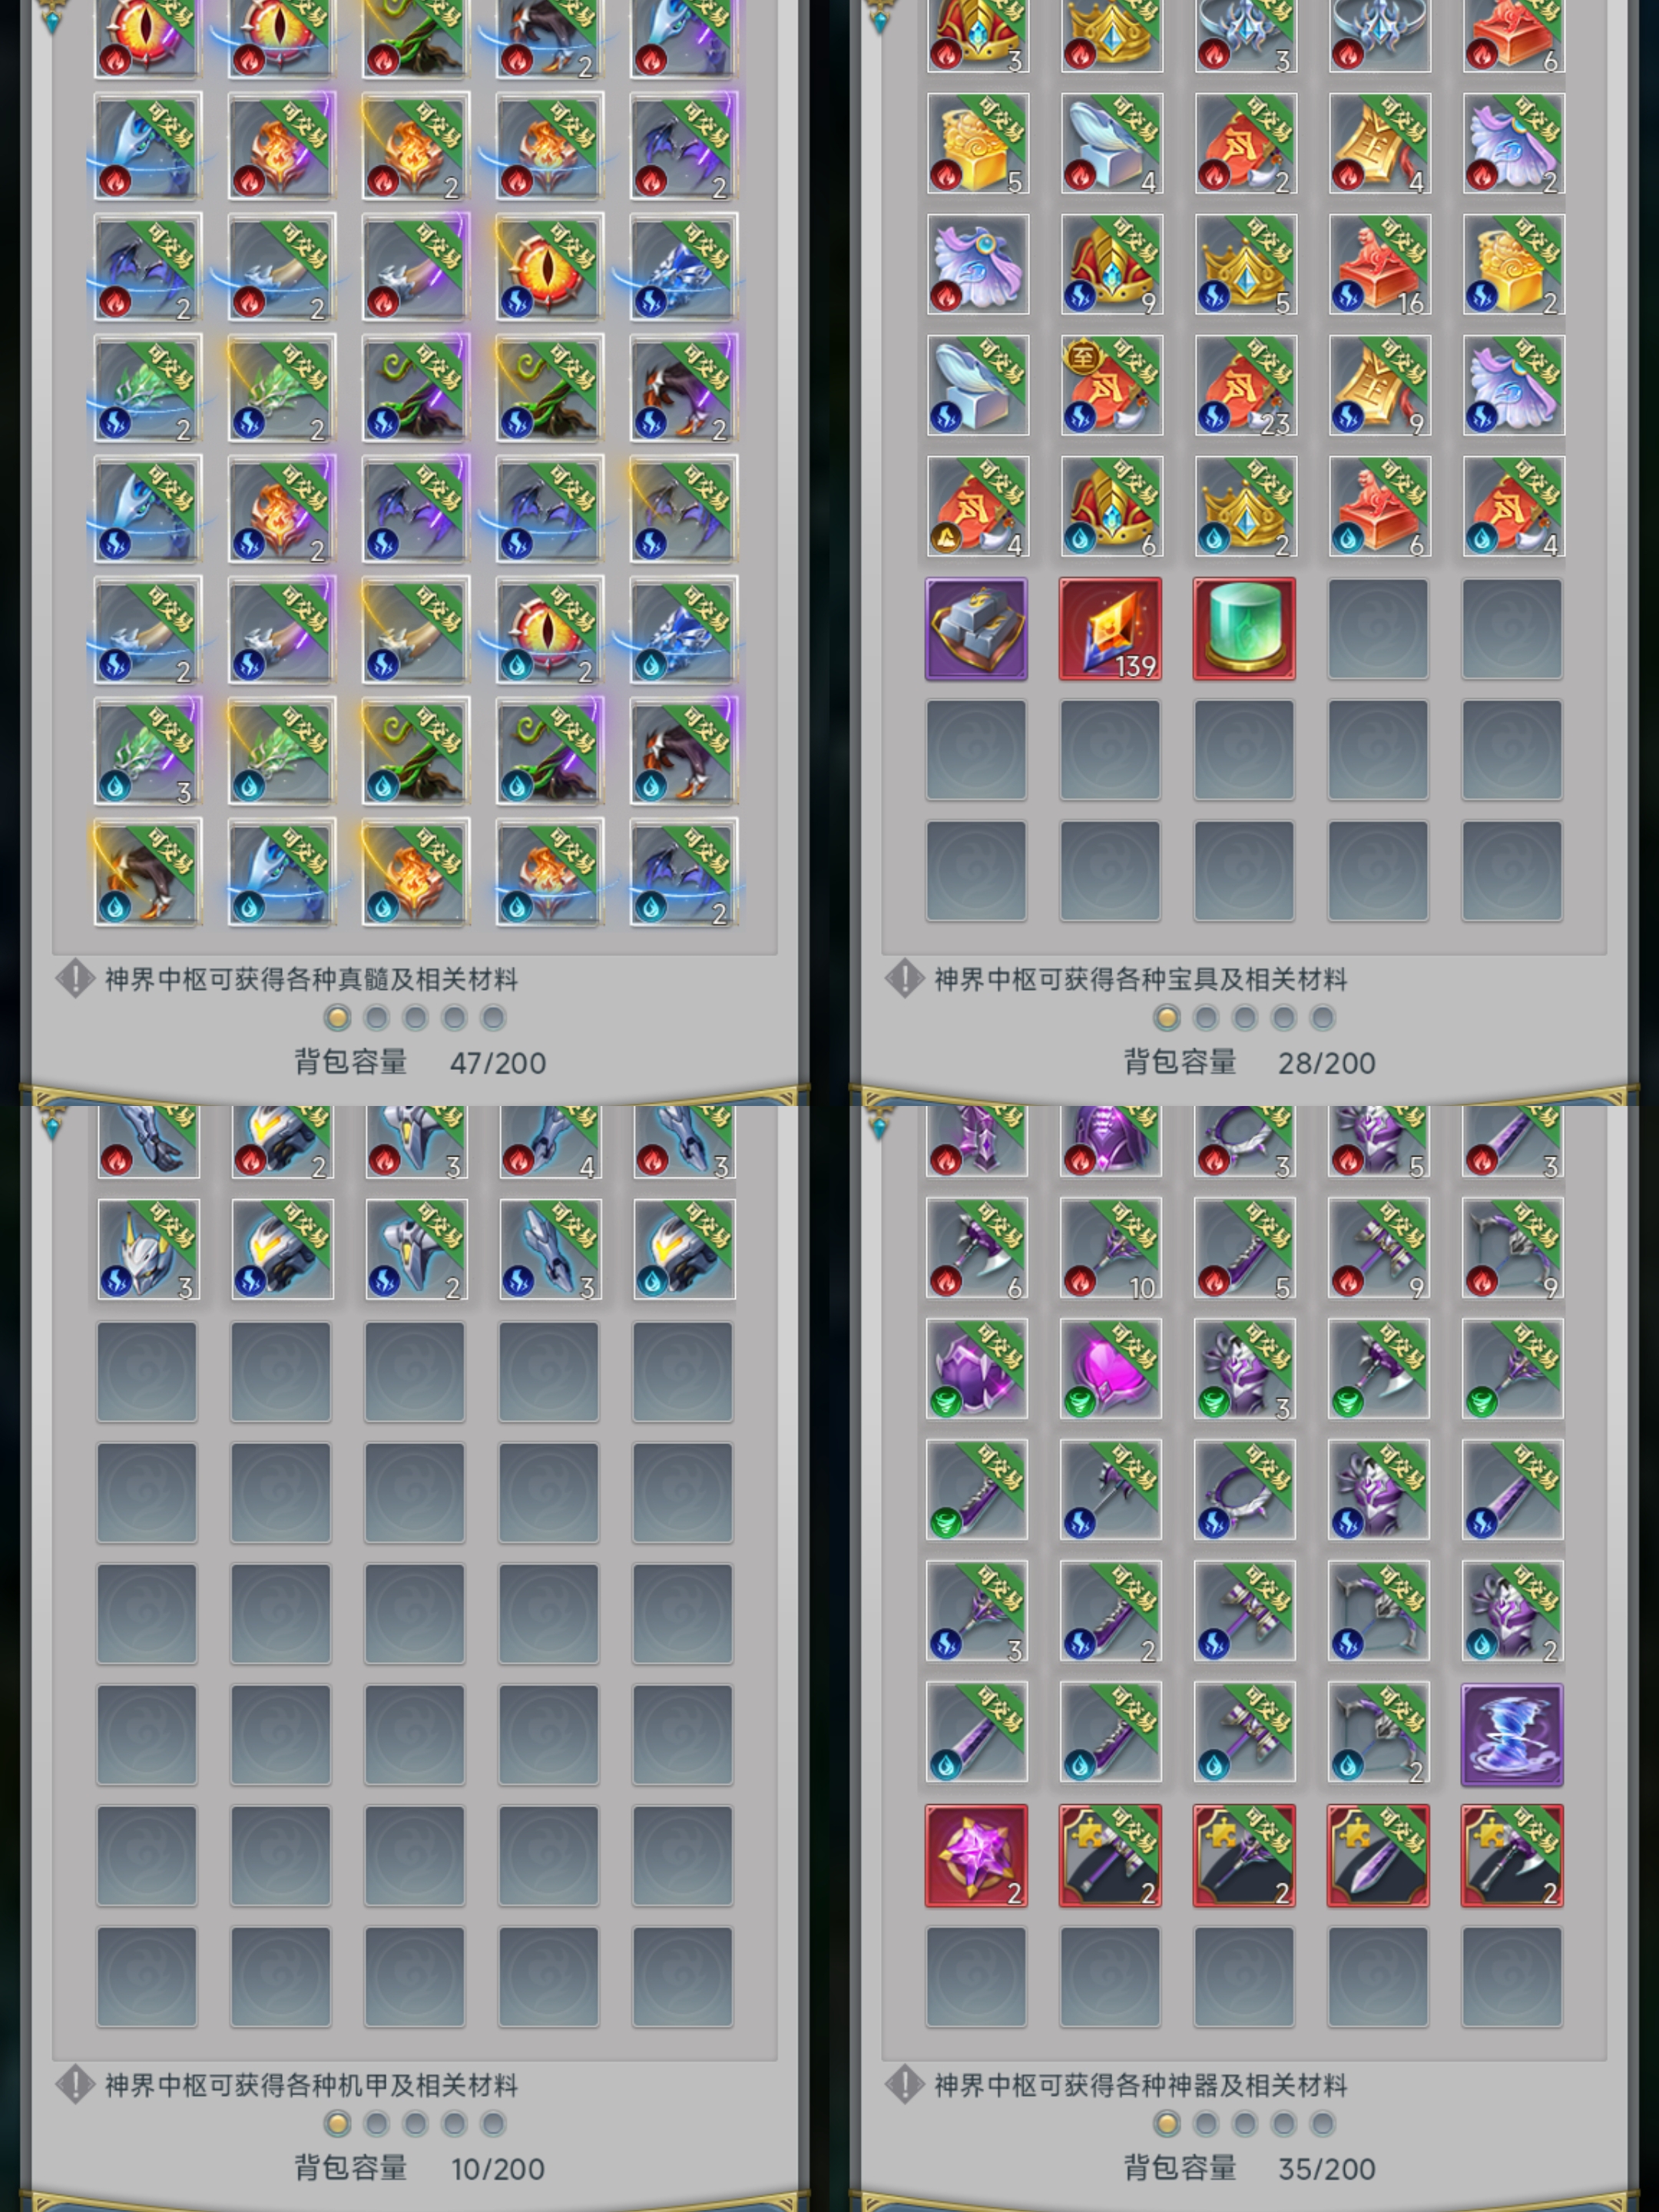Click the purple star gem with count 2
This screenshot has height=2212, width=1659.
[x=976, y=1856]
